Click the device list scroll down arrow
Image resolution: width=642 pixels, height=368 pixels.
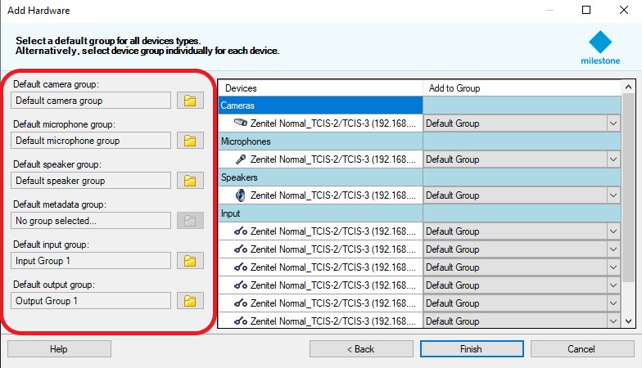(629, 321)
